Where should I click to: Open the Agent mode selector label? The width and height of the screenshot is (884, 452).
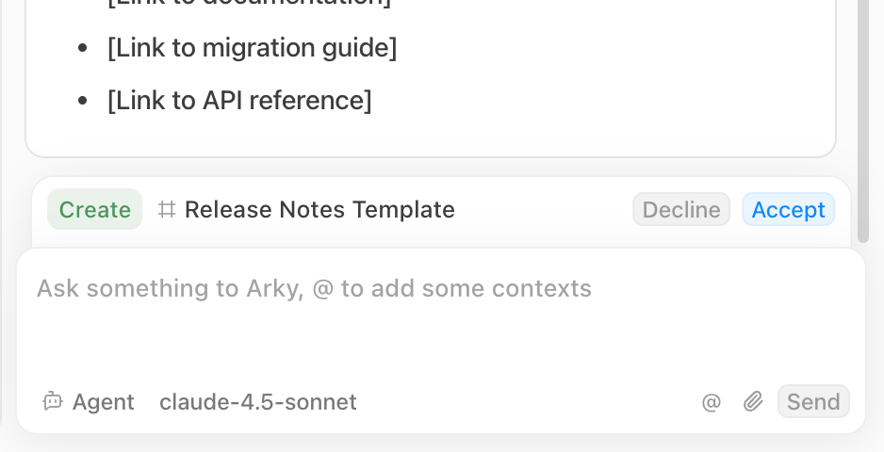(x=103, y=402)
